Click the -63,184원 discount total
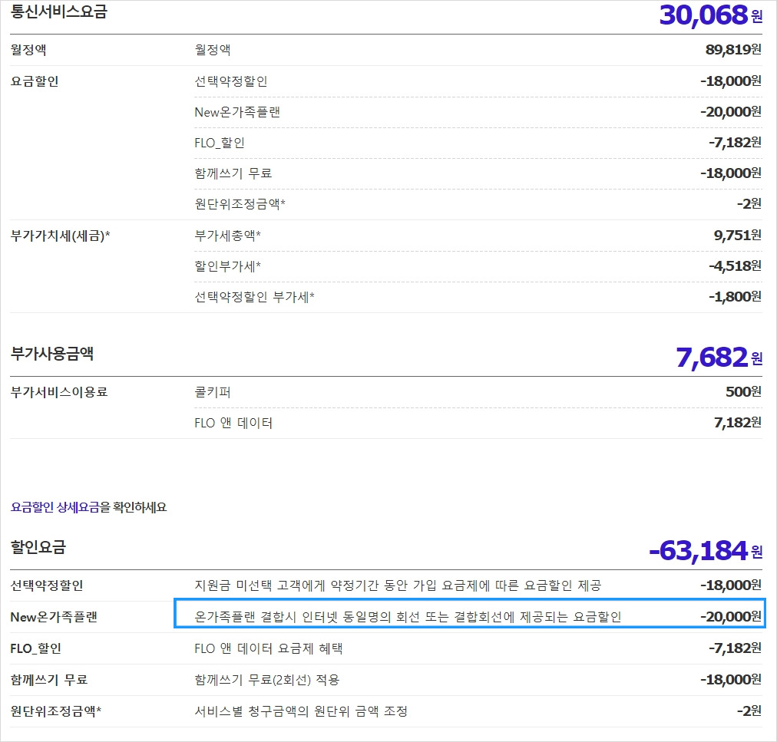 coord(705,550)
